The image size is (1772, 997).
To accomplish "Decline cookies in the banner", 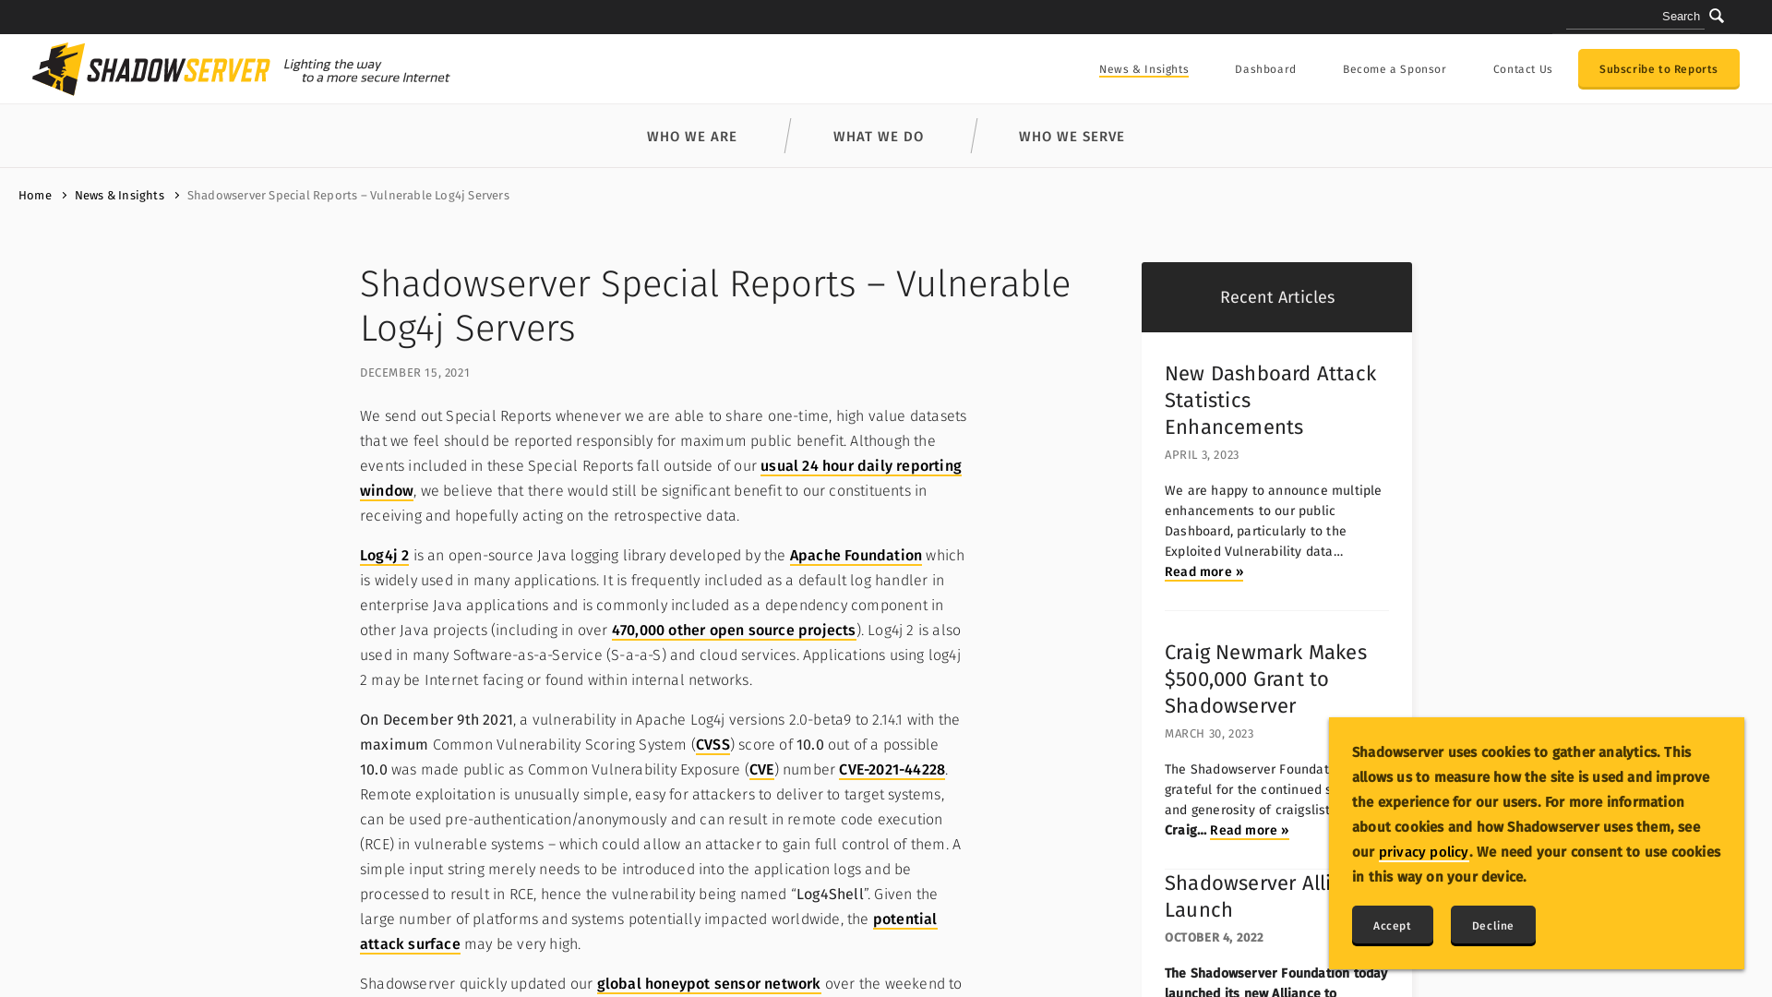I will coord(1492,926).
